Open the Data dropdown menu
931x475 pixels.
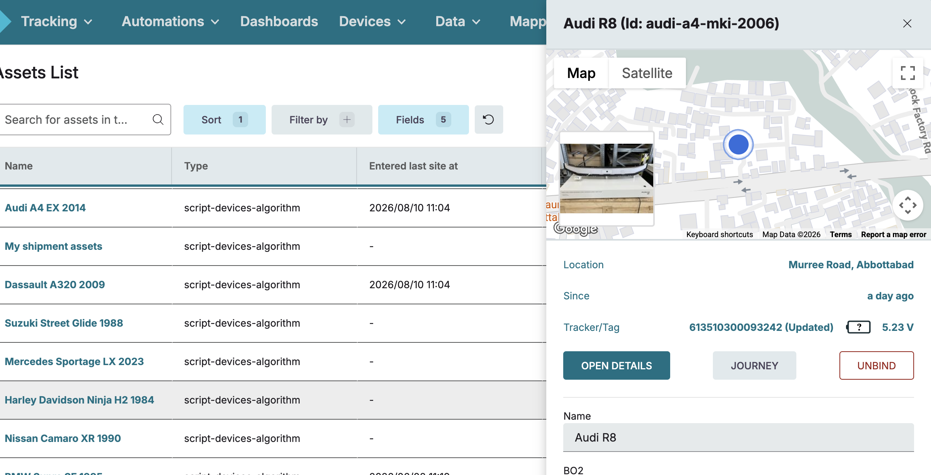click(x=458, y=22)
